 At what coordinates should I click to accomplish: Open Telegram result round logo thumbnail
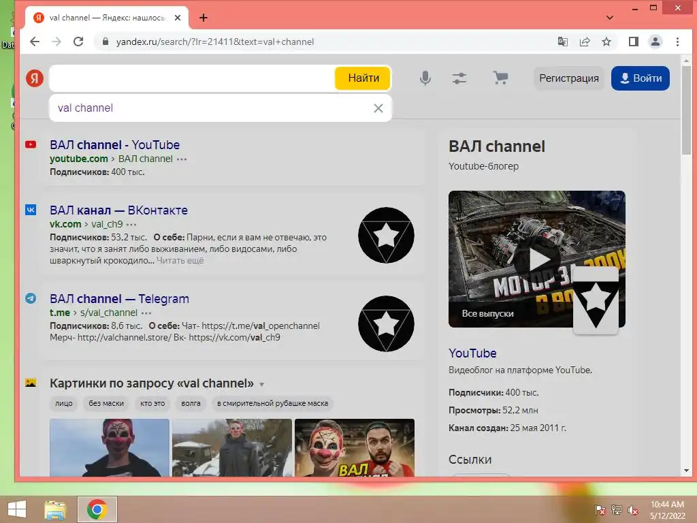(x=386, y=323)
